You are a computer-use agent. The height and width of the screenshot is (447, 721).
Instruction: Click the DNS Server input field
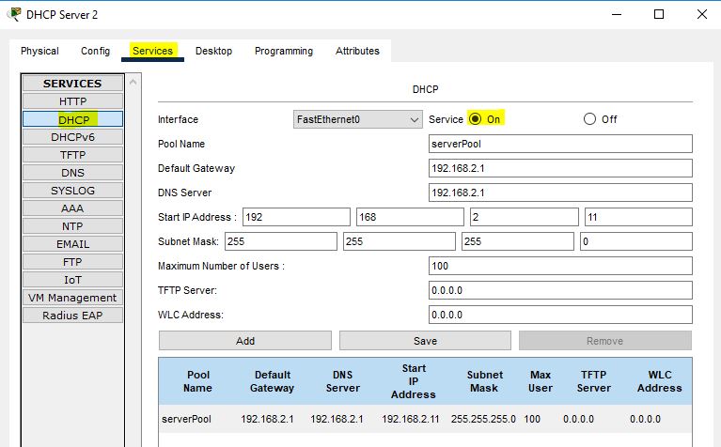click(x=560, y=193)
